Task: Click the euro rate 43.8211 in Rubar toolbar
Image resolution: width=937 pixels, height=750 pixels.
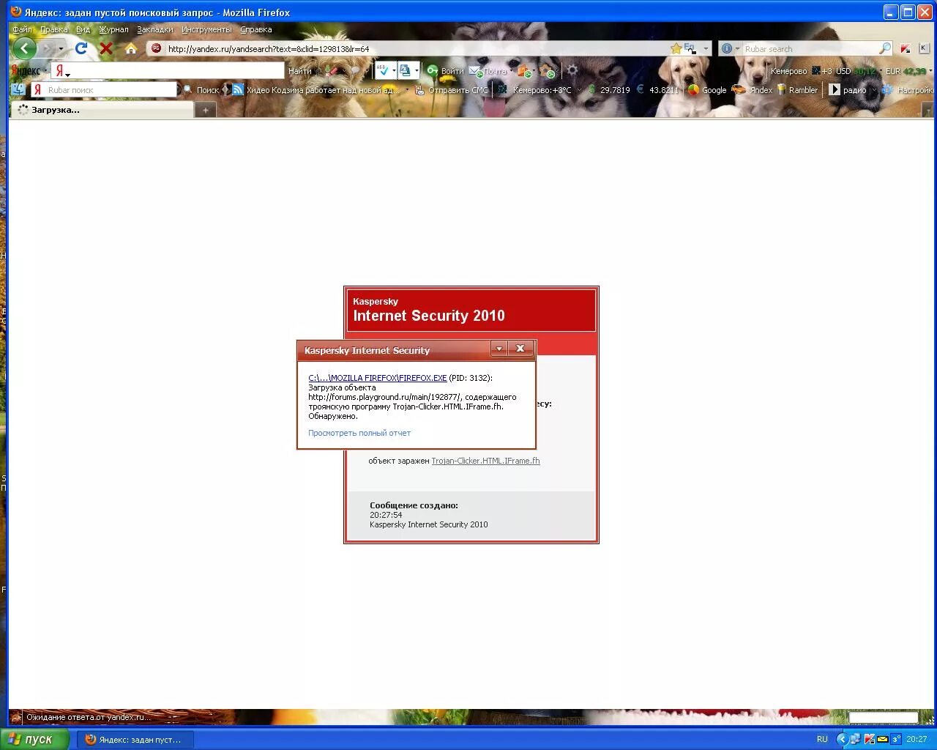Action: coord(663,90)
